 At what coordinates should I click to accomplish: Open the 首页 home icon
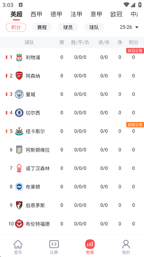(x=18, y=244)
